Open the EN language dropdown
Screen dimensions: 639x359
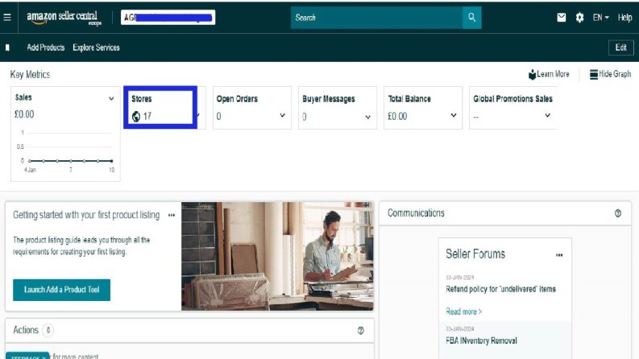click(x=600, y=18)
